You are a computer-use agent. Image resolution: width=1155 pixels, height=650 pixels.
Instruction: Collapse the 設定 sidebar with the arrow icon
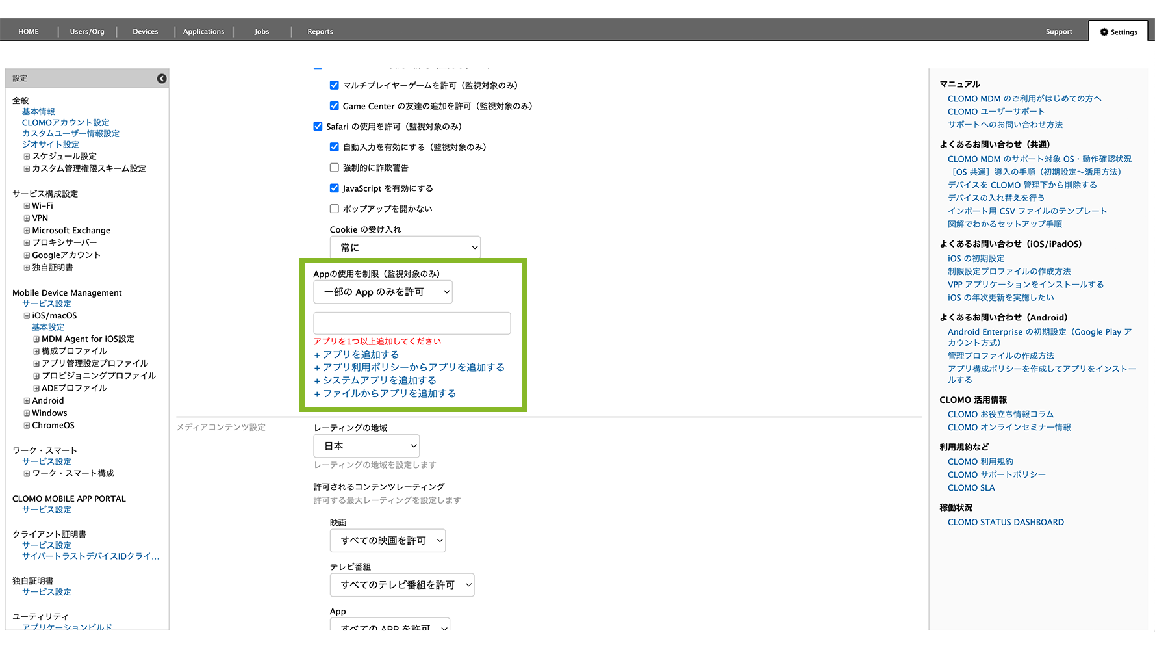(162, 79)
